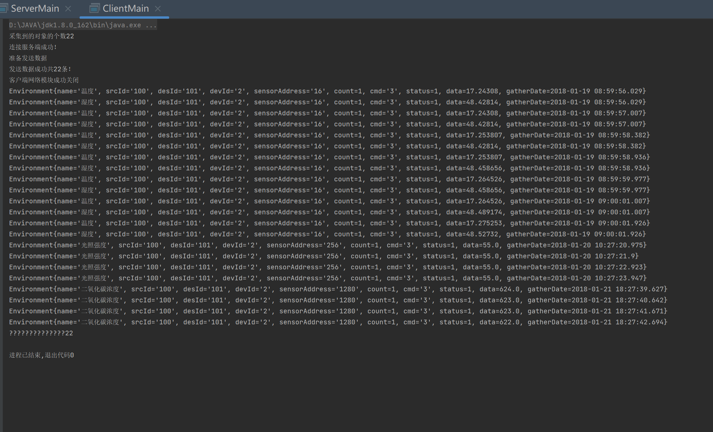Image resolution: width=713 pixels, height=432 pixels.
Task: Click the '准备发送数据' console line
Action: pyautogui.click(x=28, y=58)
